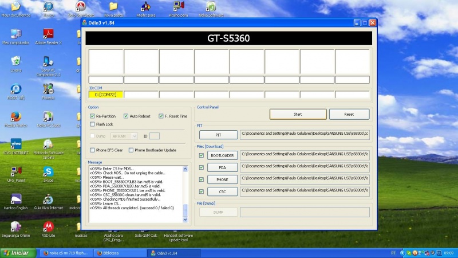Open the AP RAM dropdown
The image size is (458, 258).
point(124,136)
